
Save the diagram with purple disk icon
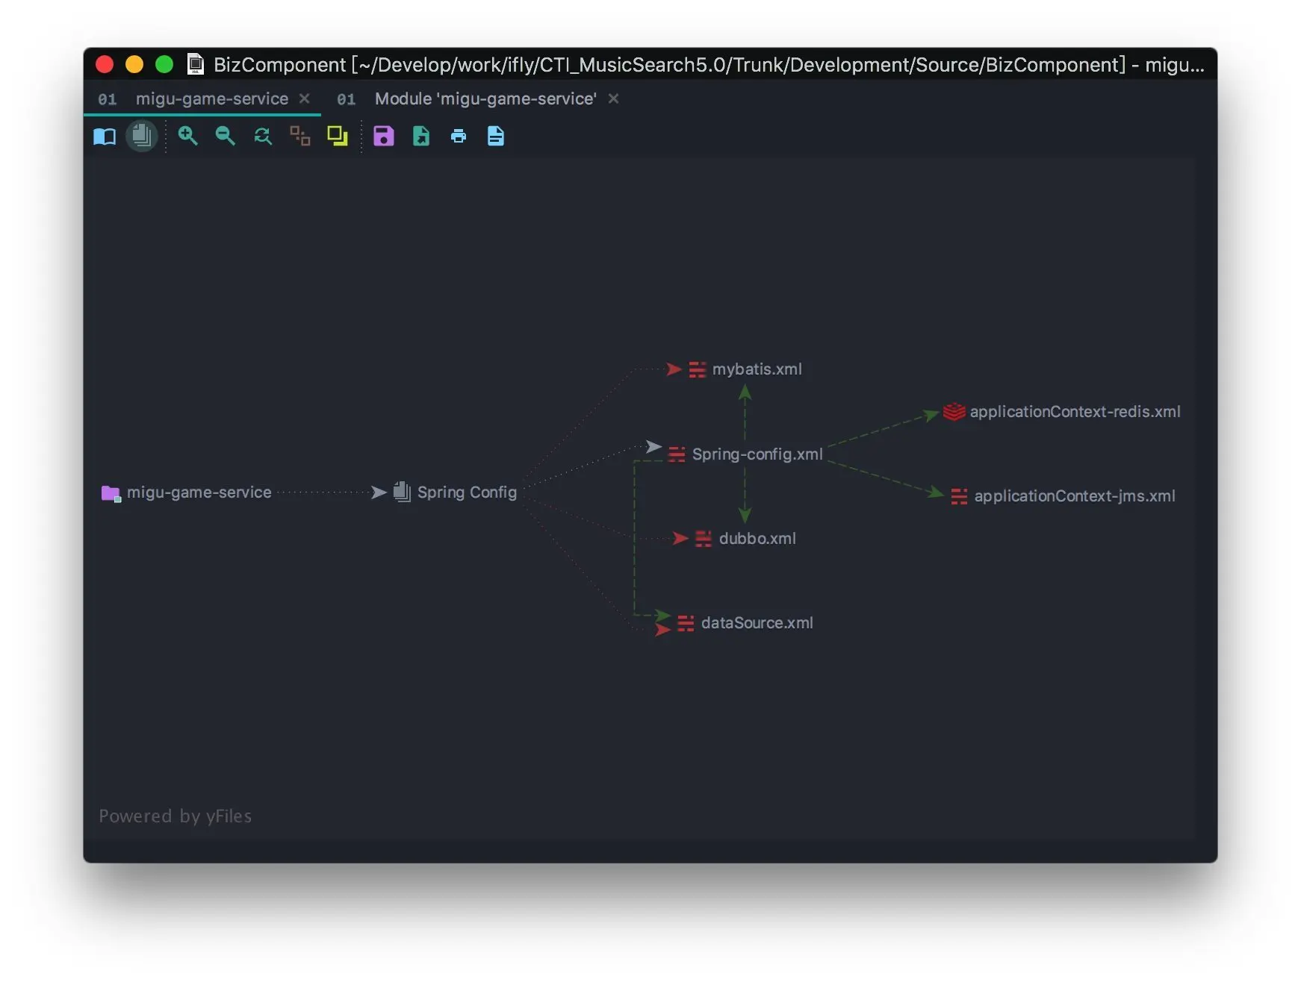point(384,137)
